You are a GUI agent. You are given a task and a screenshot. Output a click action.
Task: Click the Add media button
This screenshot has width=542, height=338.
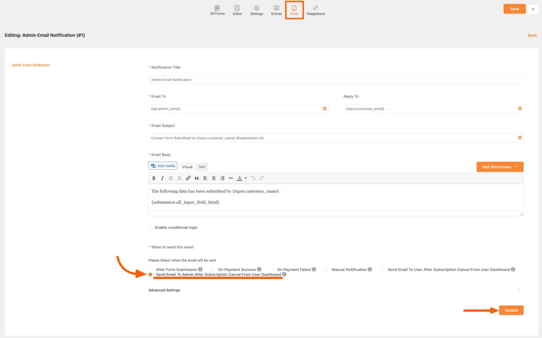[162, 165]
